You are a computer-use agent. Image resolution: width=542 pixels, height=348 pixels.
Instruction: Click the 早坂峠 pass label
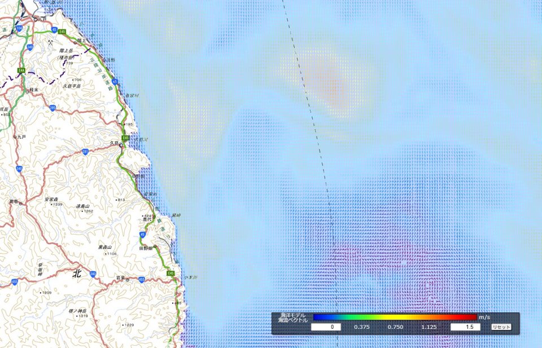point(41,269)
